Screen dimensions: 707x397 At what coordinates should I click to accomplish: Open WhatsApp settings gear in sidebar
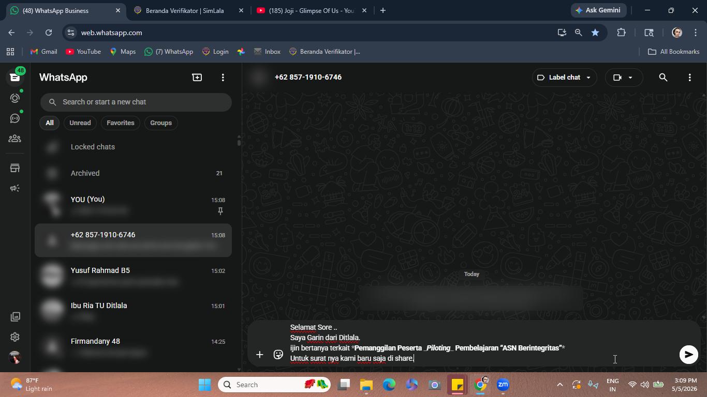(x=15, y=337)
